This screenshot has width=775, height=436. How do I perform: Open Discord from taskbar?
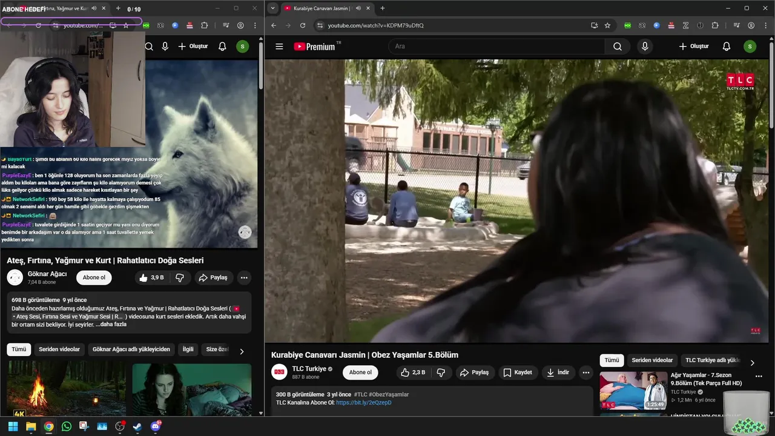[x=156, y=426]
